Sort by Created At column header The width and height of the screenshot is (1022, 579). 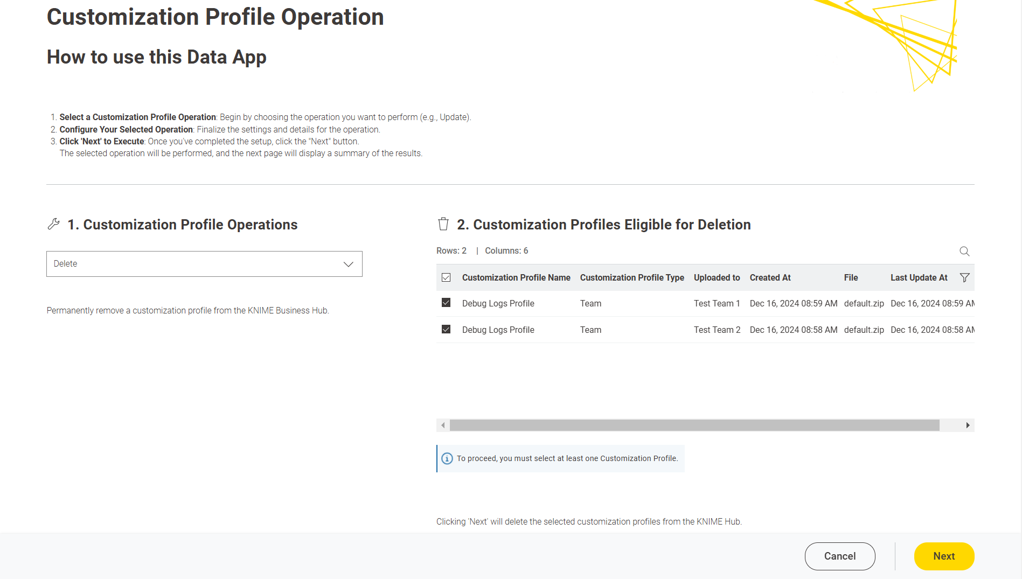pos(770,277)
